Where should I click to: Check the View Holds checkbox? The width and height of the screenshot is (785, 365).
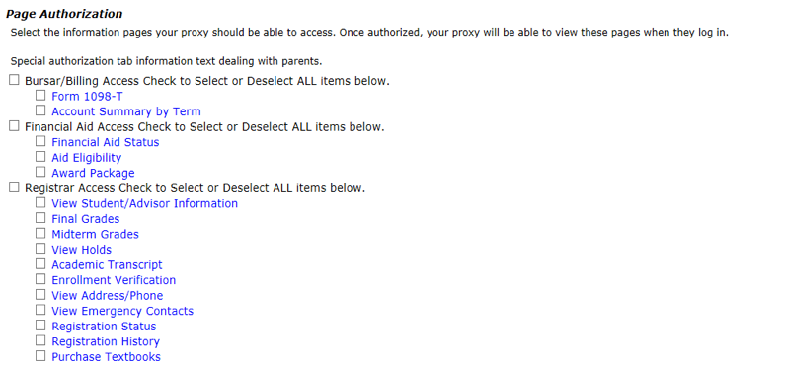40,249
